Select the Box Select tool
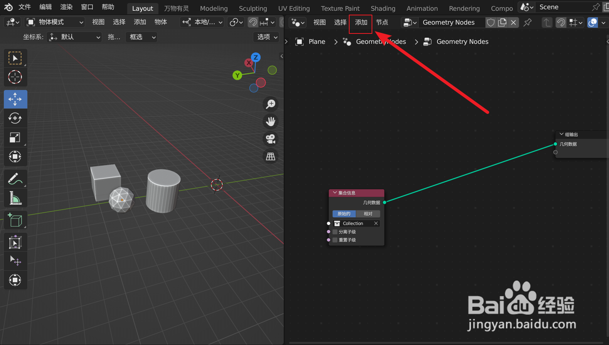Viewport: 609px width, 345px height. (15, 58)
